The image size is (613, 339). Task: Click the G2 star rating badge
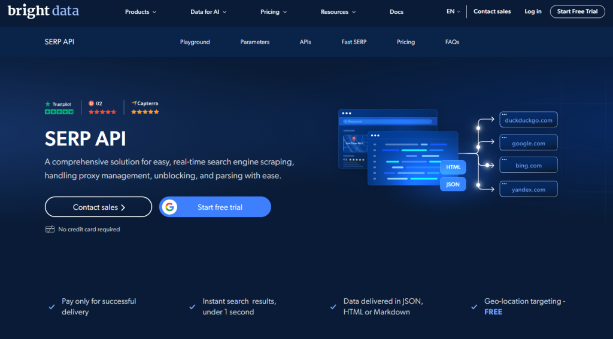point(102,108)
